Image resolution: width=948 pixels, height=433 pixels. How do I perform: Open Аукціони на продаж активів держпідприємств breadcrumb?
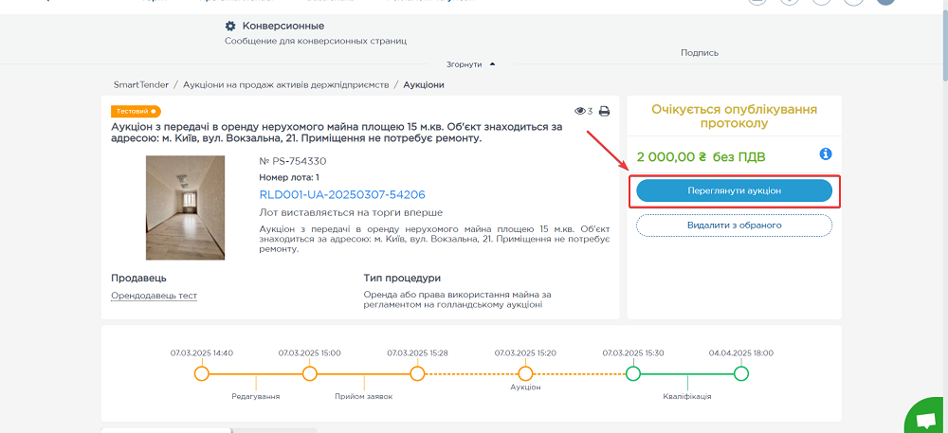pyautogui.click(x=285, y=85)
